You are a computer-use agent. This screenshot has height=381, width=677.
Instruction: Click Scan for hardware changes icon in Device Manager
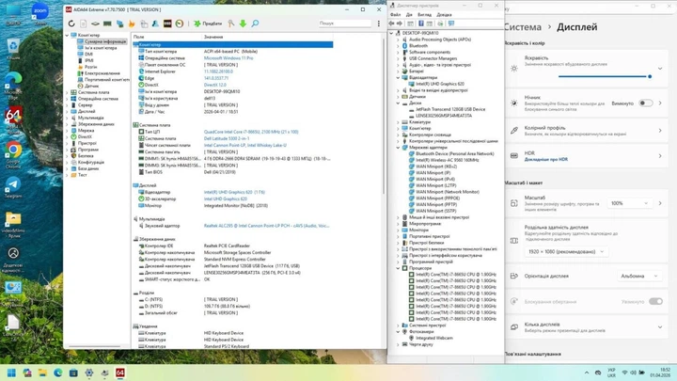point(440,24)
